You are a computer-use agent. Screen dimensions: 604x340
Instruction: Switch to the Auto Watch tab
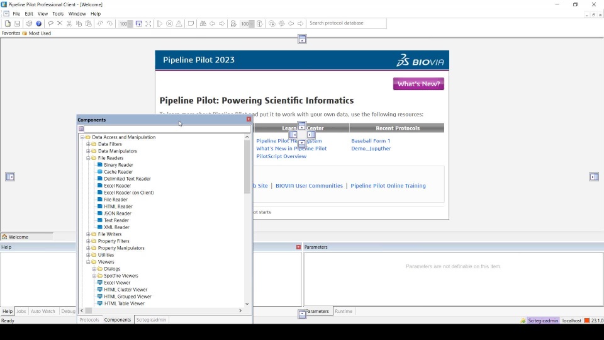pos(43,312)
